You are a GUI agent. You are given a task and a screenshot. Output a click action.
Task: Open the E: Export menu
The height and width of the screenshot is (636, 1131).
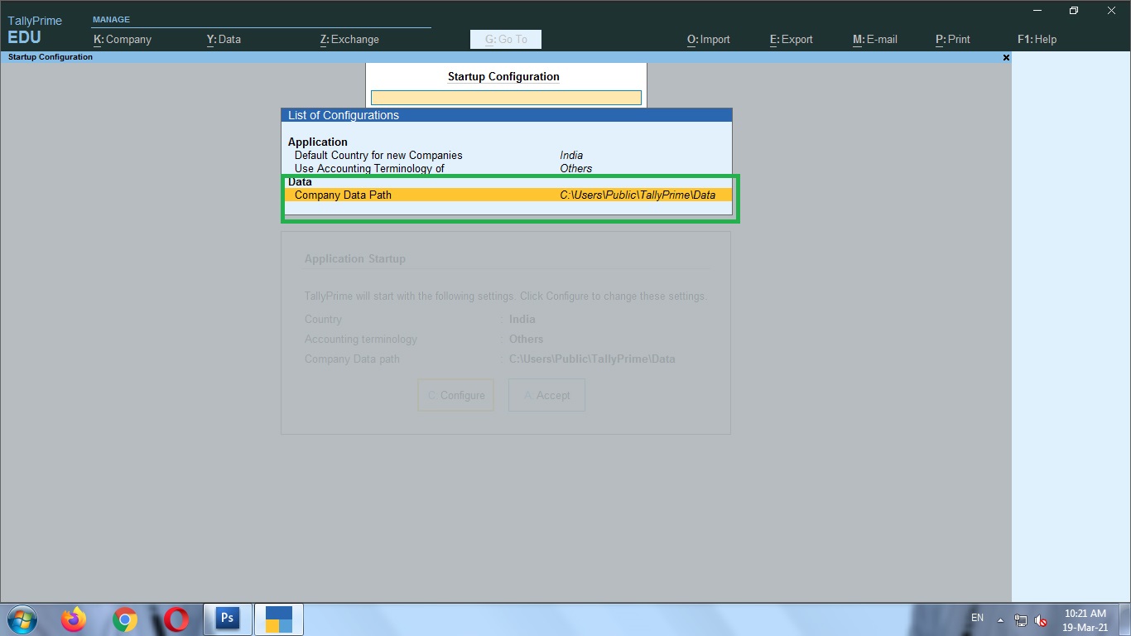point(792,39)
